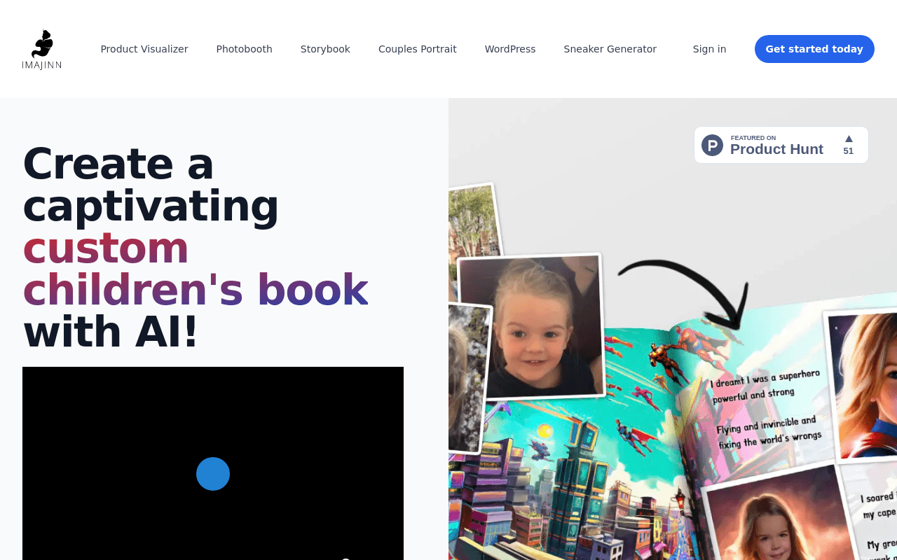
Task: Open the Product Visualizer page
Action: point(144,49)
